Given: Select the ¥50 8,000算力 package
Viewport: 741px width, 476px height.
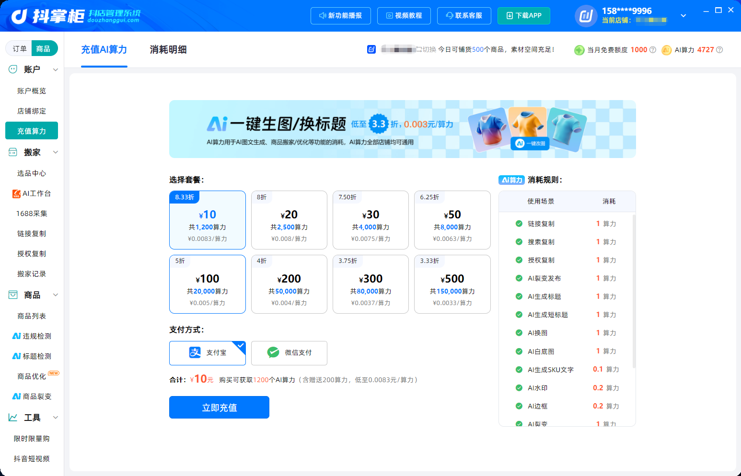Looking at the screenshot, I should [452, 220].
